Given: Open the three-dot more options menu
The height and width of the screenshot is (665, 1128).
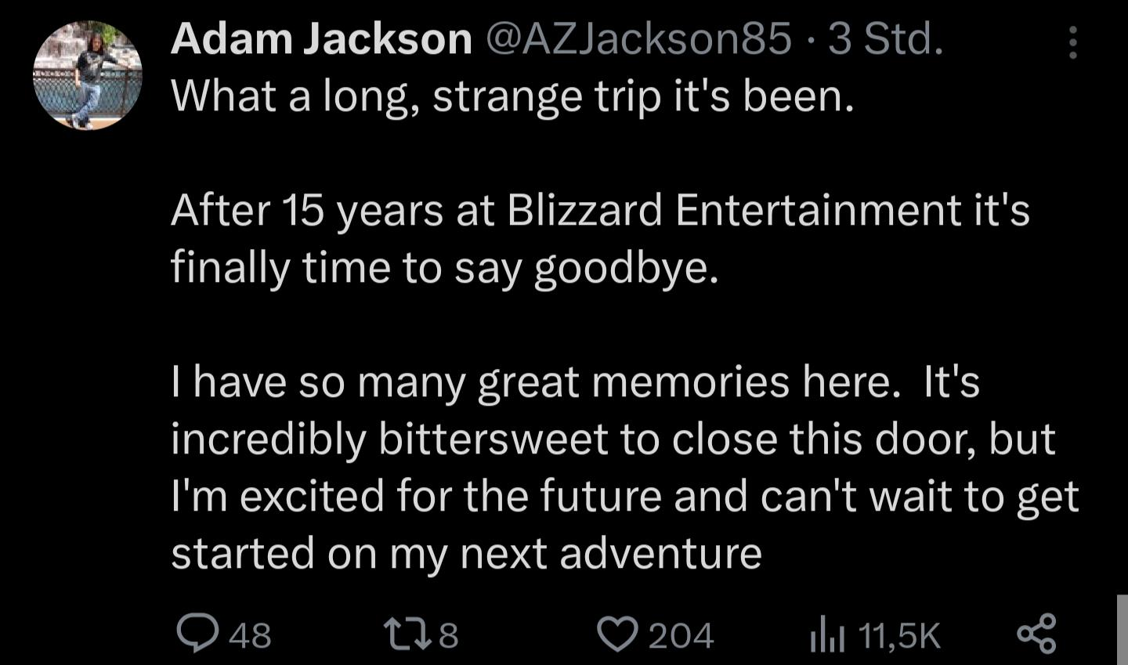Looking at the screenshot, I should 1073,42.
